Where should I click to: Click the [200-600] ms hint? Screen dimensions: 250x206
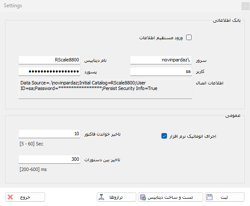33,169
